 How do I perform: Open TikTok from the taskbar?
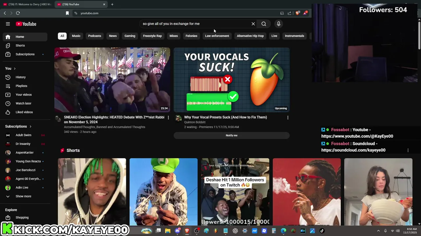(x=322, y=231)
